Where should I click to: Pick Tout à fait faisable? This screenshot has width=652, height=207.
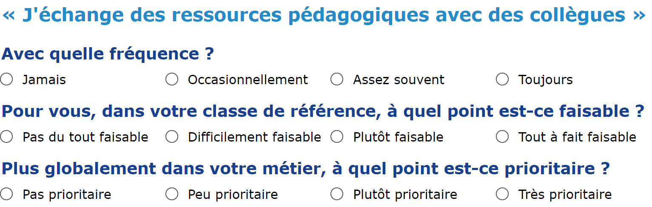point(502,136)
